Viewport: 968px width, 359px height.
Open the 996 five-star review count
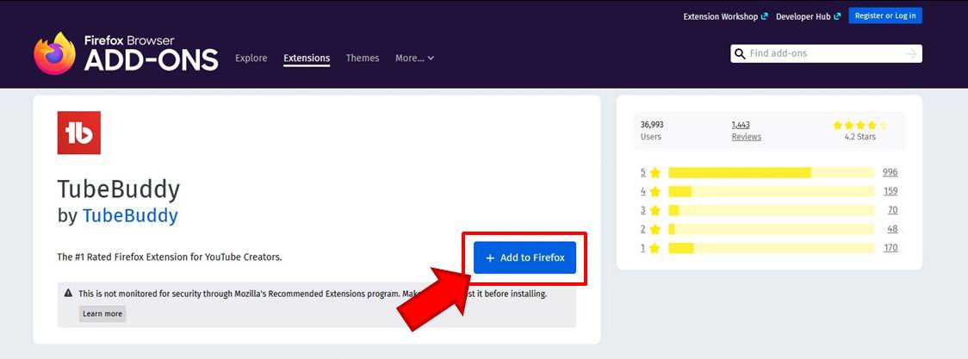pyautogui.click(x=890, y=172)
